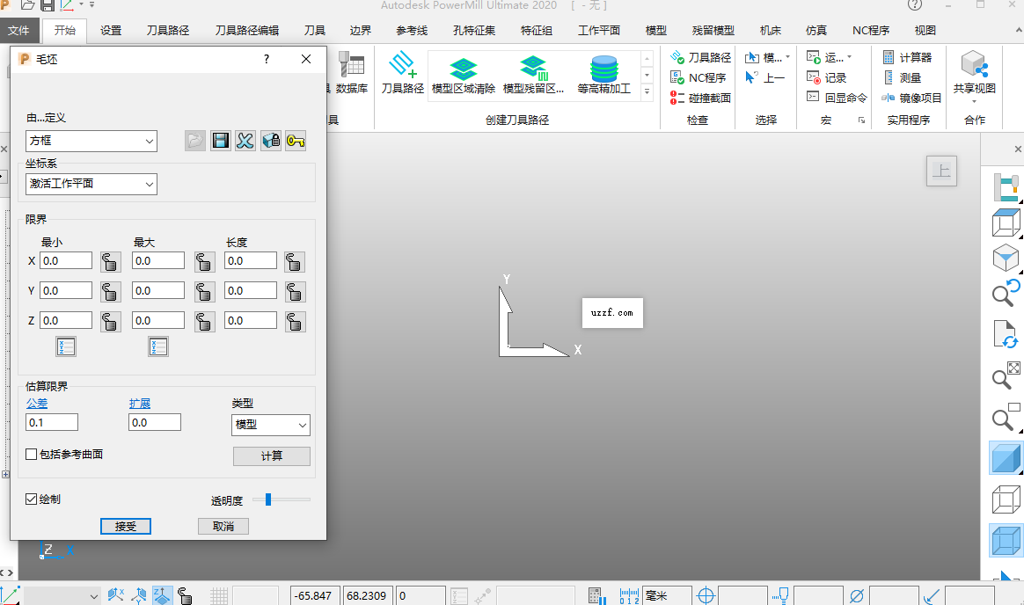The image size is (1024, 605).
Task: Open the 坐标系 coordinate system dropdown
Action: pyautogui.click(x=91, y=184)
